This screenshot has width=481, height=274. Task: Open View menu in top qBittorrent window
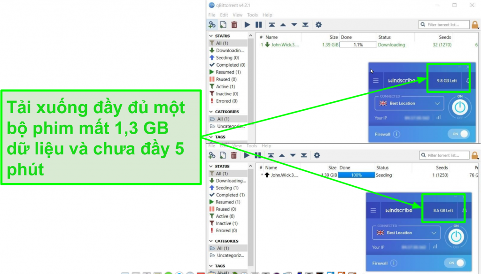237,15
